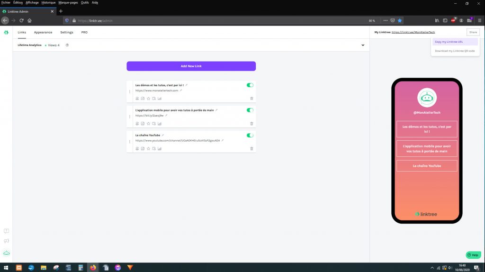Screen dimensions: 485x272
Task: Toggle off the 'La chaîne YouTube' link
Action: point(250,135)
